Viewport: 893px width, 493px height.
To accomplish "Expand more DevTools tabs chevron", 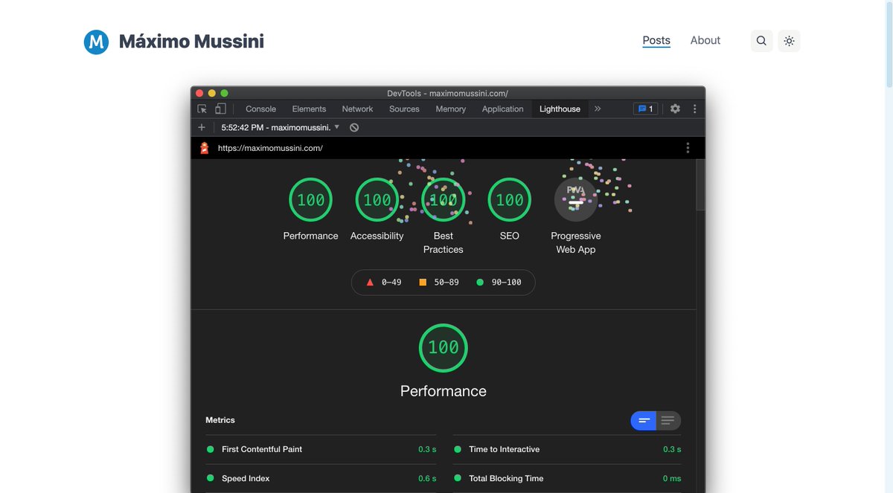I will 597,109.
